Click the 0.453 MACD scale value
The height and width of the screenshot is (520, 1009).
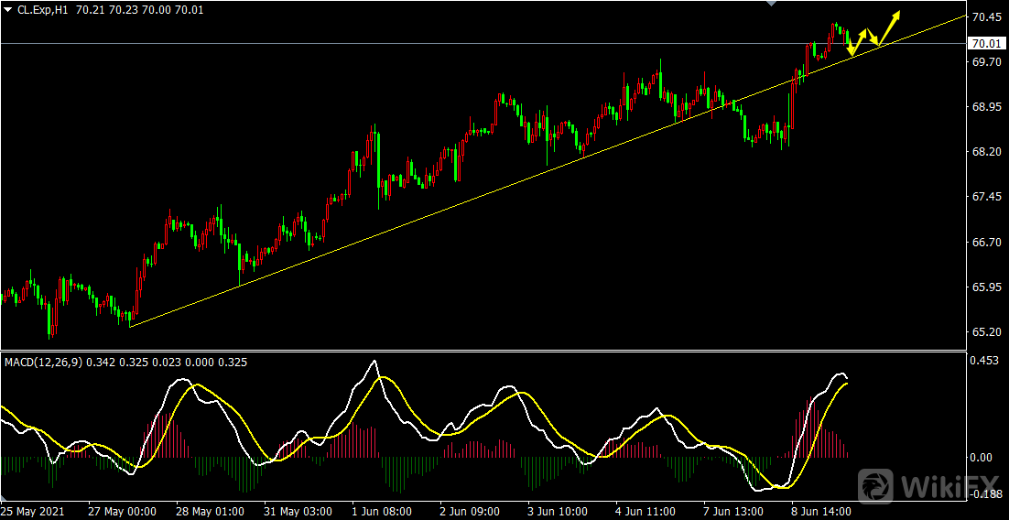984,361
